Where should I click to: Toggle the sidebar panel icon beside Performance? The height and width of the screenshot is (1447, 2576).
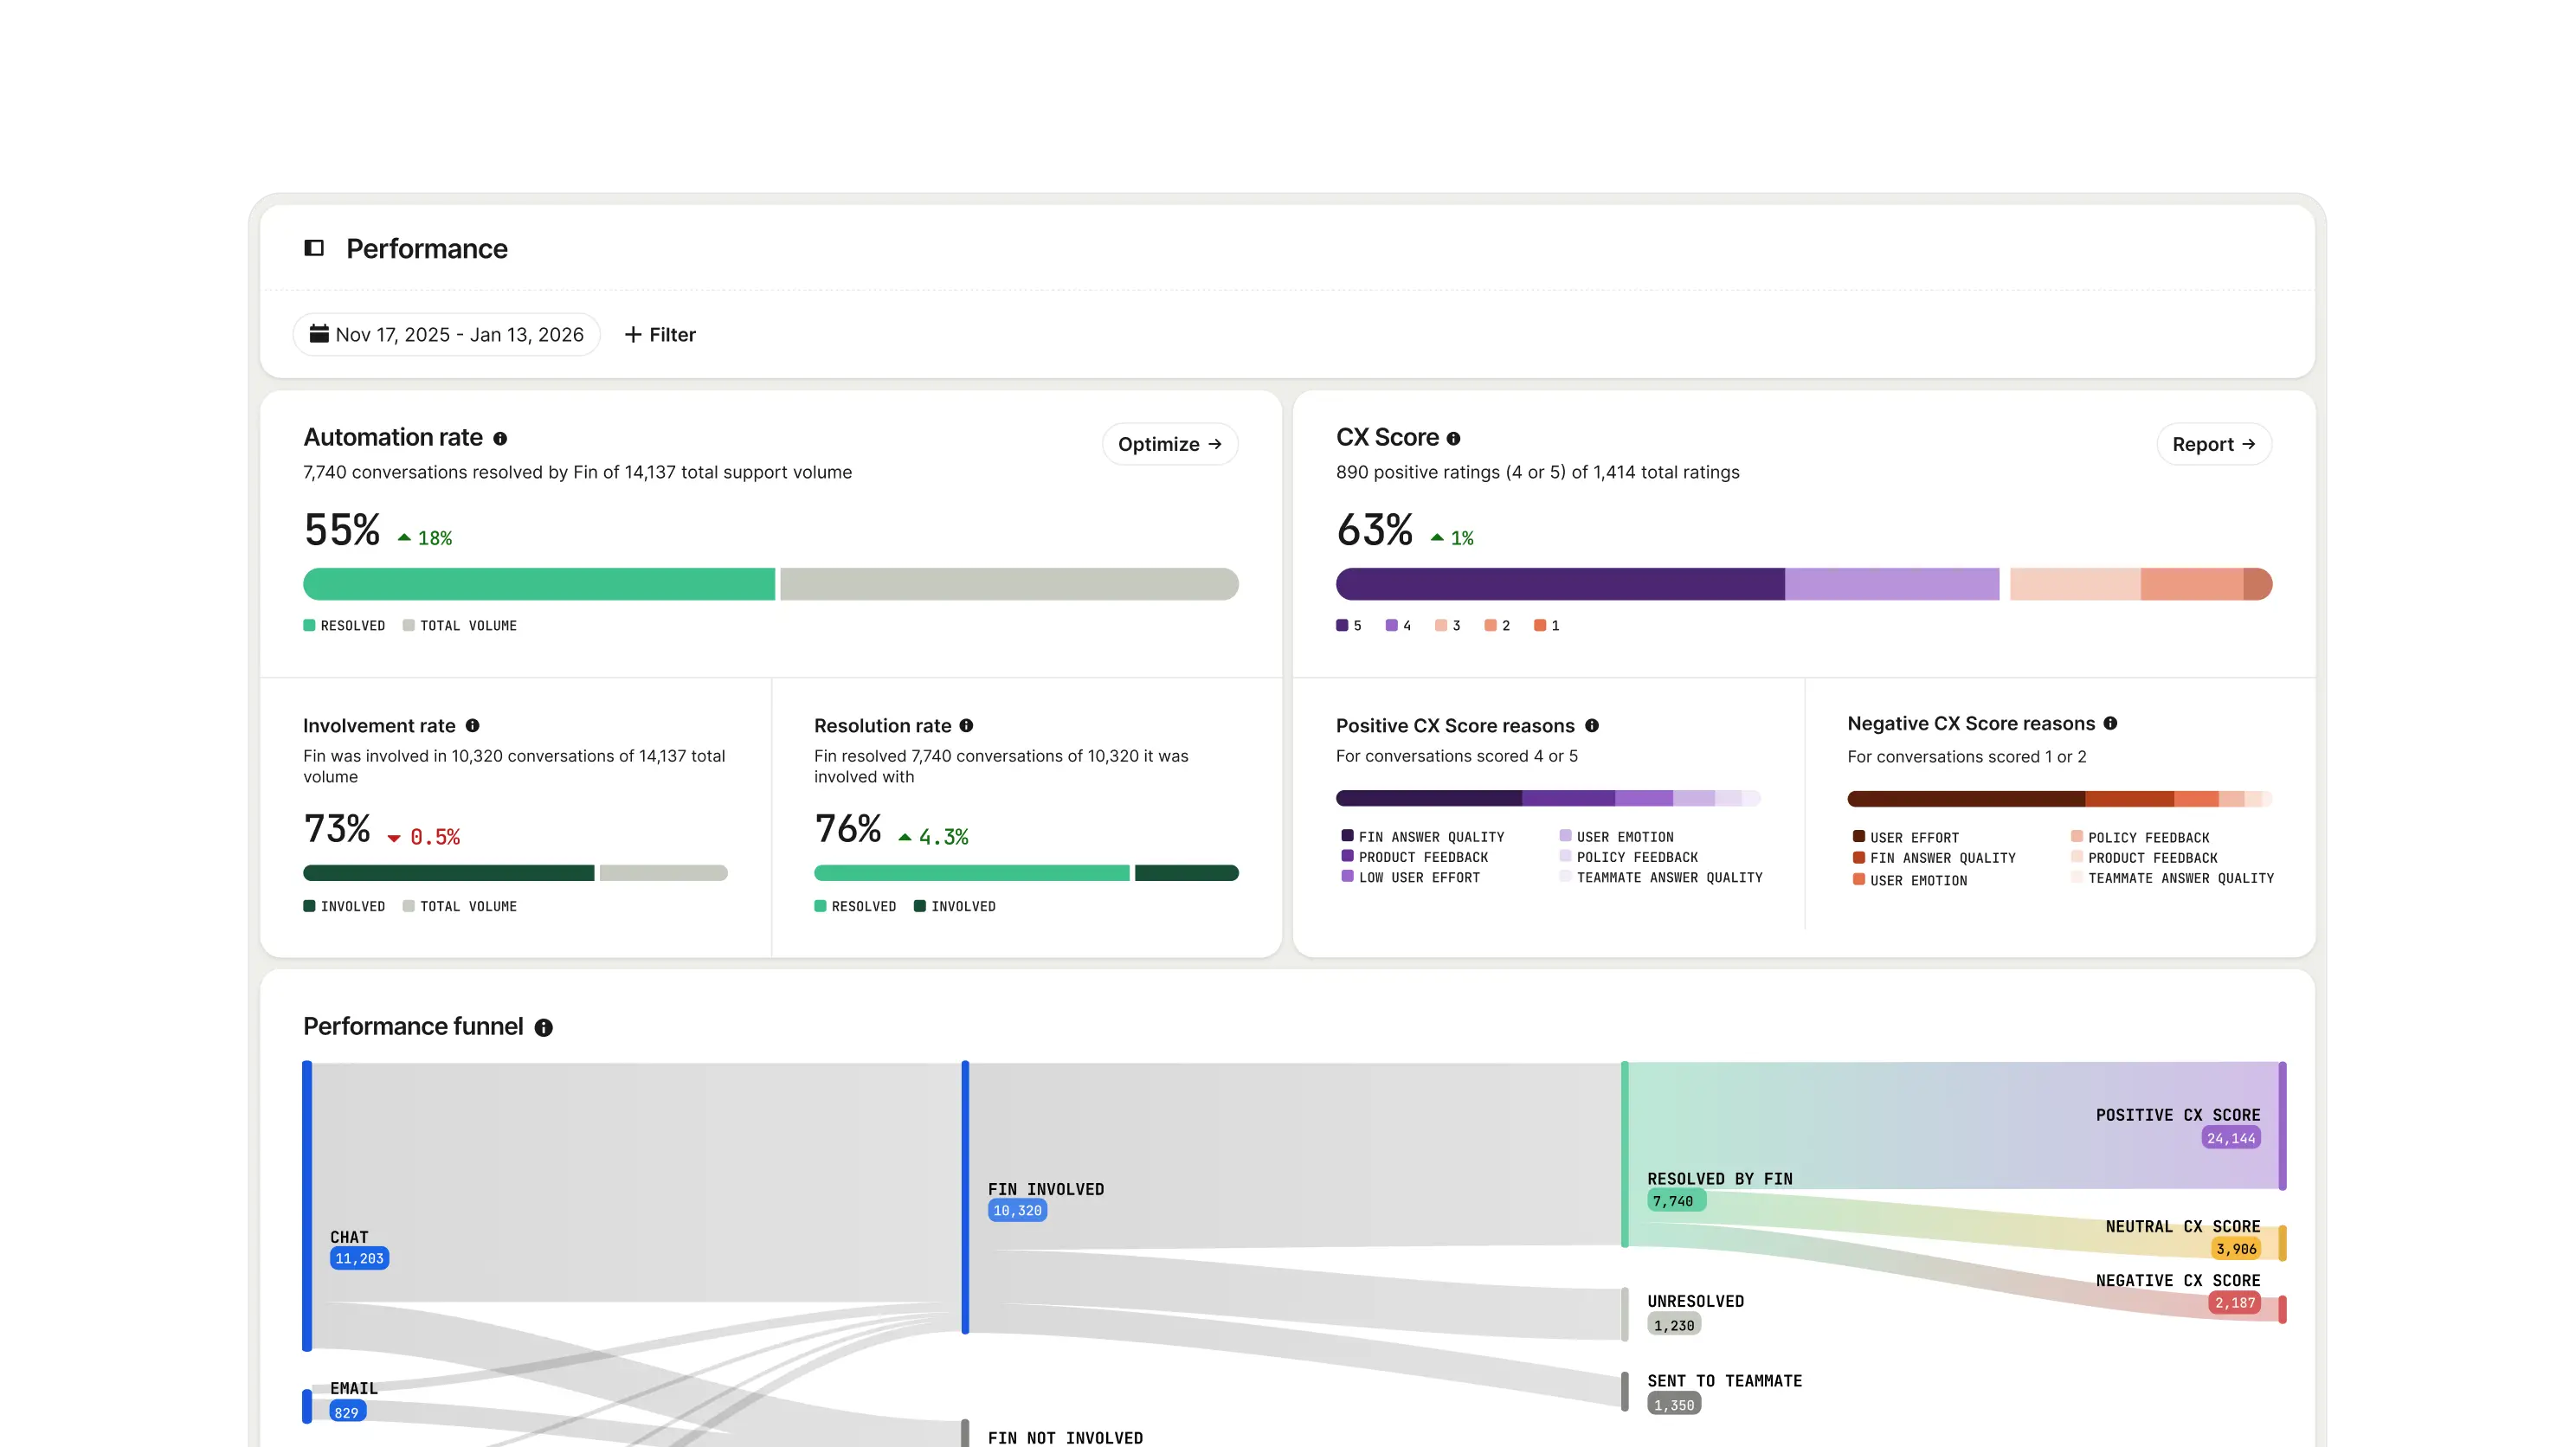[x=314, y=248]
